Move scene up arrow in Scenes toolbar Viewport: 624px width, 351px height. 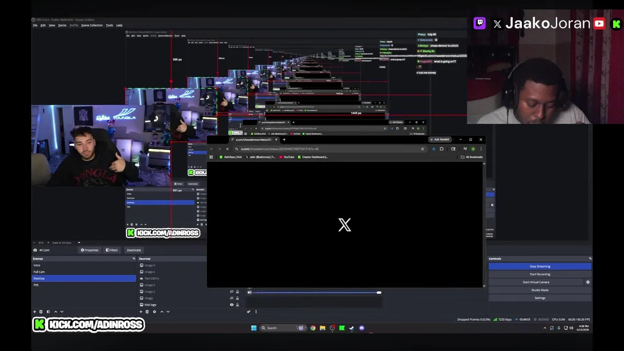tap(56, 312)
